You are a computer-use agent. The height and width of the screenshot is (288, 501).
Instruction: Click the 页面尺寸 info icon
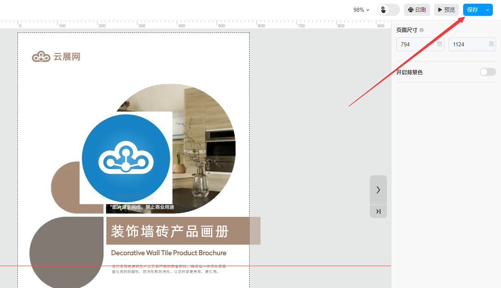pos(422,30)
